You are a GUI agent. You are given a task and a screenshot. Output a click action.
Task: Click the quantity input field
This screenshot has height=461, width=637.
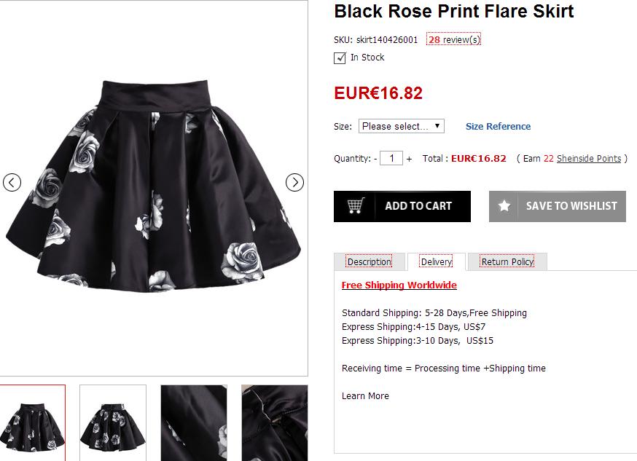[x=391, y=158]
